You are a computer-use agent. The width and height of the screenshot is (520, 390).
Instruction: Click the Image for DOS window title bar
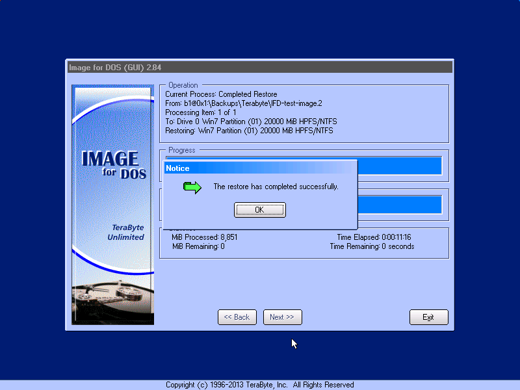coord(260,67)
